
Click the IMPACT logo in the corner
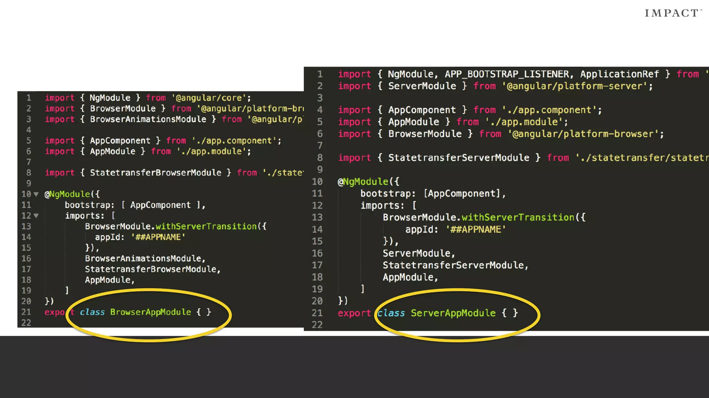tap(672, 13)
